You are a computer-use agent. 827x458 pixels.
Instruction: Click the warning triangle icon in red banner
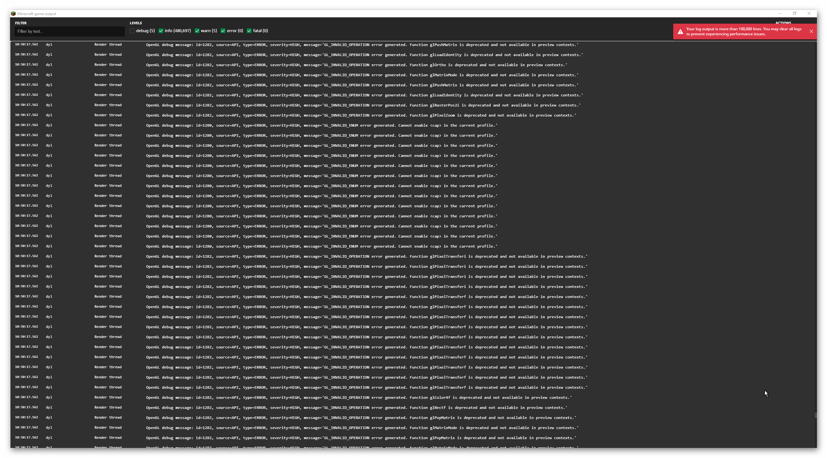point(680,31)
